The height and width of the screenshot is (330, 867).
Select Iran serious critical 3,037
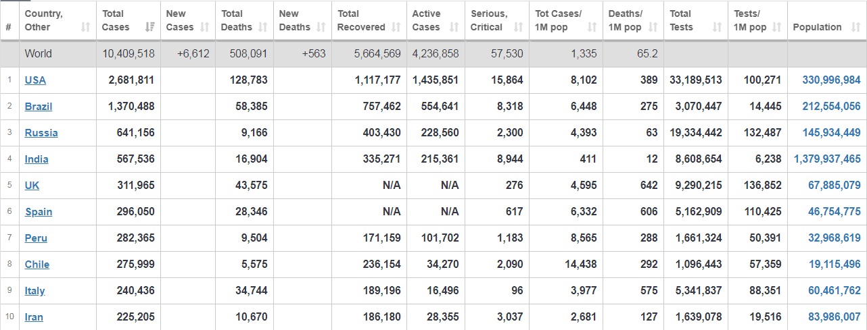point(509,317)
